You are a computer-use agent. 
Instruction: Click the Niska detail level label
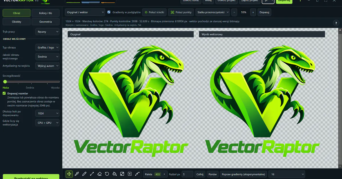pos(6,88)
